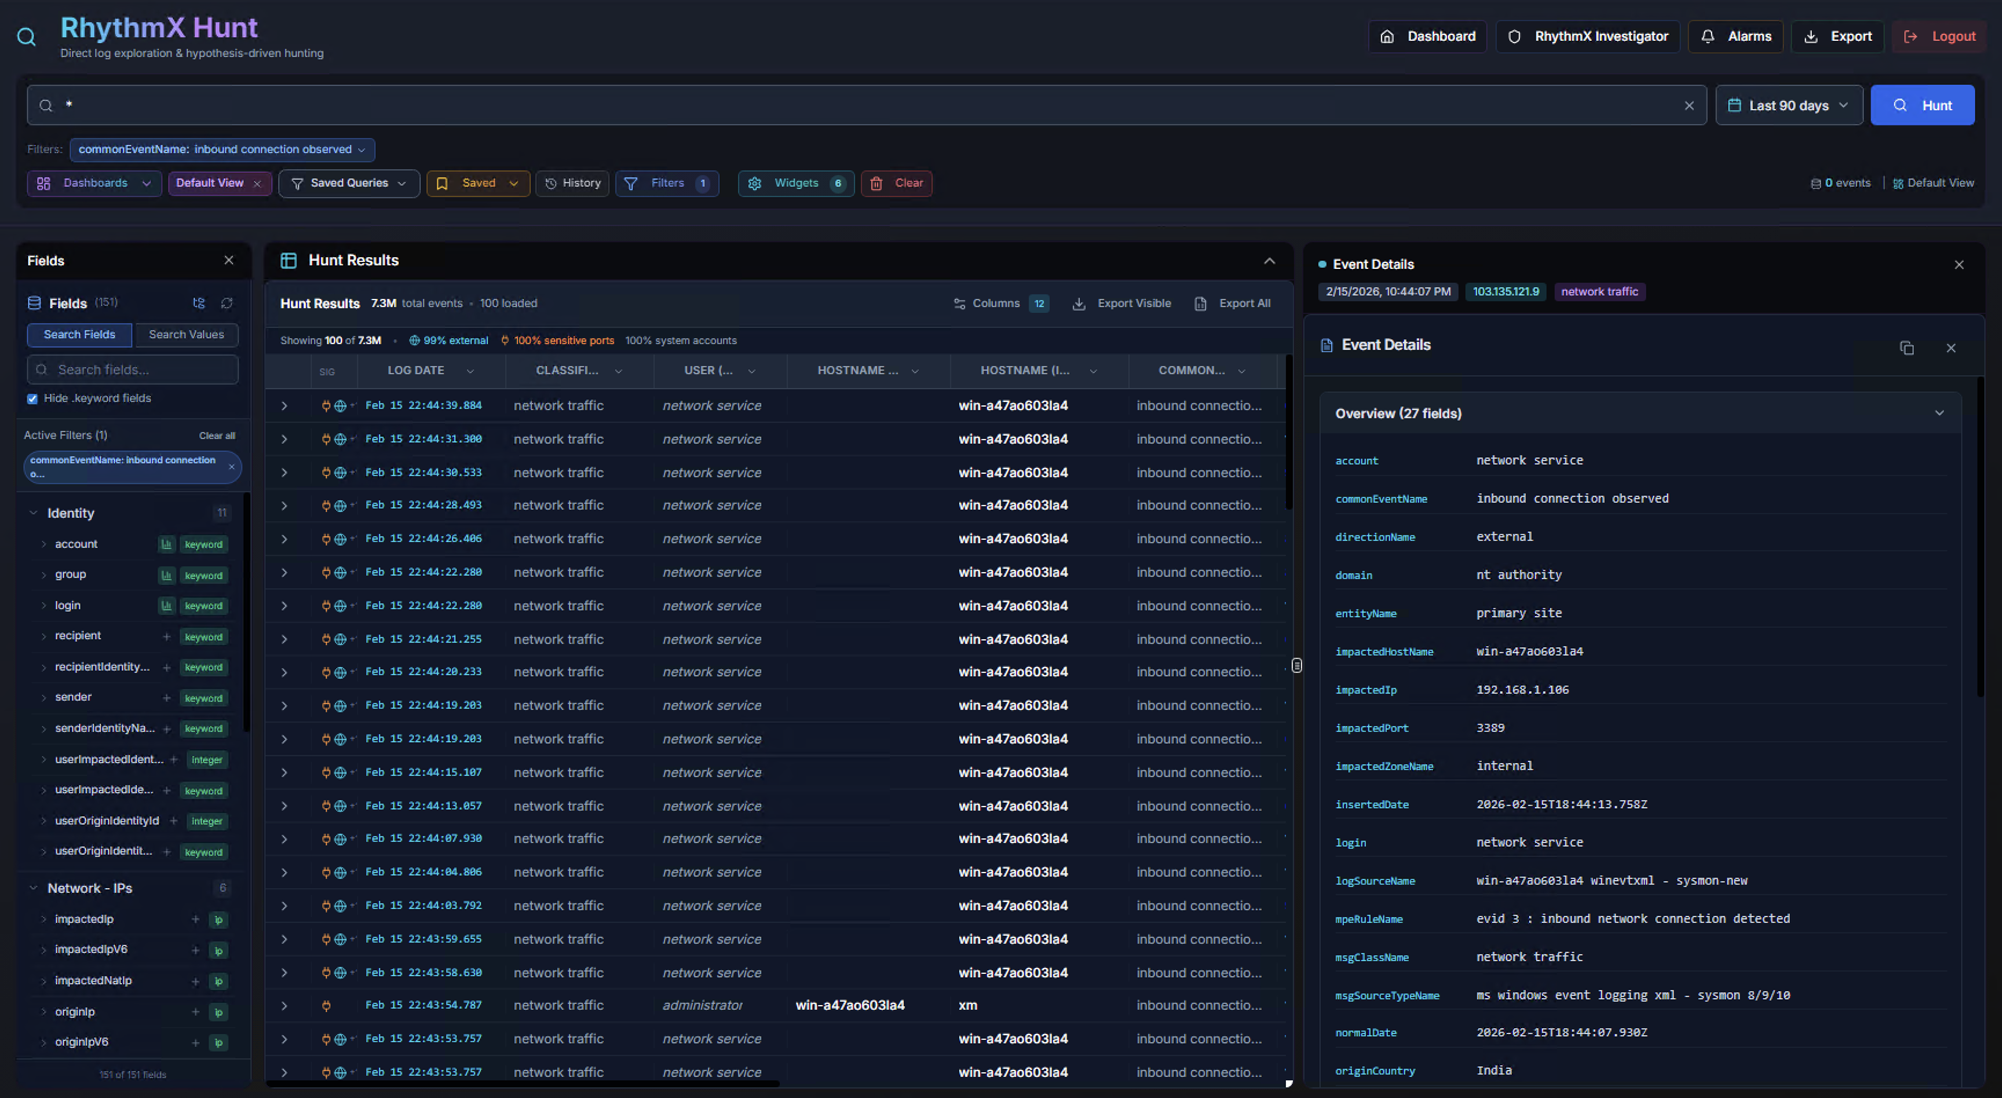Click the field tree view icon
Viewport: 2002px width, 1098px height.
[199, 303]
